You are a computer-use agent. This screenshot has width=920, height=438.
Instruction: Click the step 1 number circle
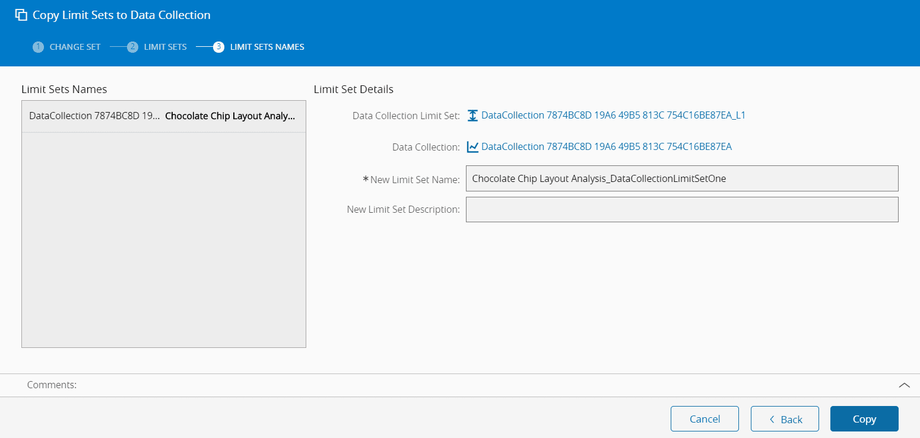coord(39,47)
